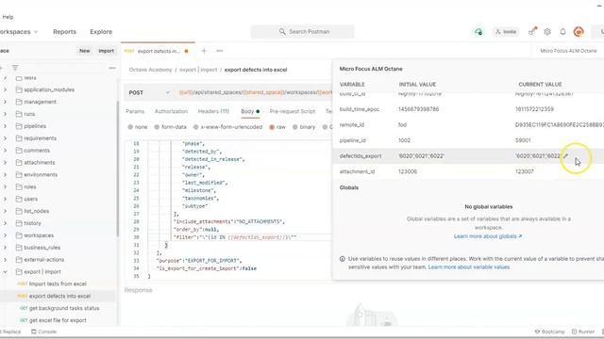
Task: Go to Reports
Action: point(64,31)
